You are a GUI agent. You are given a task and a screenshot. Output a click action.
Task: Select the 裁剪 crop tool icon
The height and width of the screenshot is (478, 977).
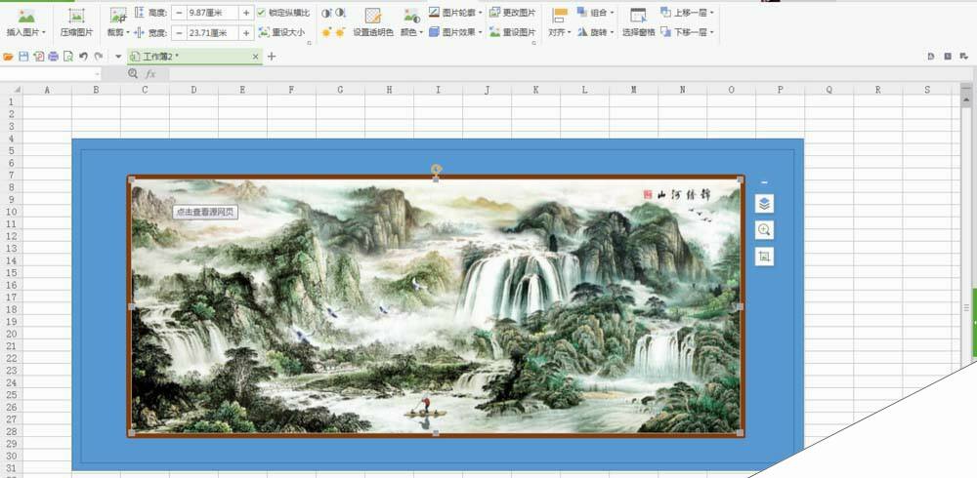(118, 16)
